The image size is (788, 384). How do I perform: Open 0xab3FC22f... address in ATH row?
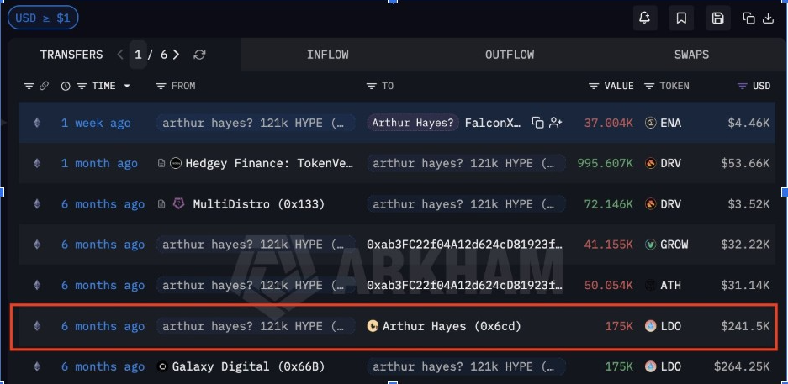pyautogui.click(x=465, y=285)
